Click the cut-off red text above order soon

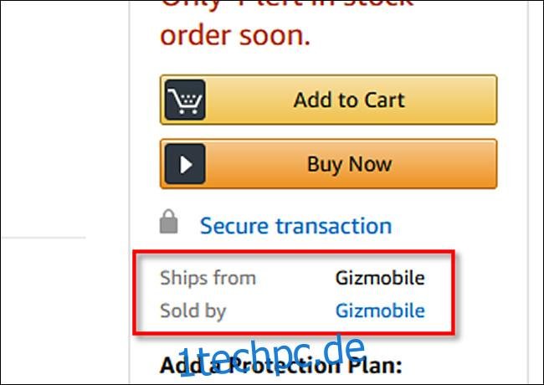(x=286, y=3)
